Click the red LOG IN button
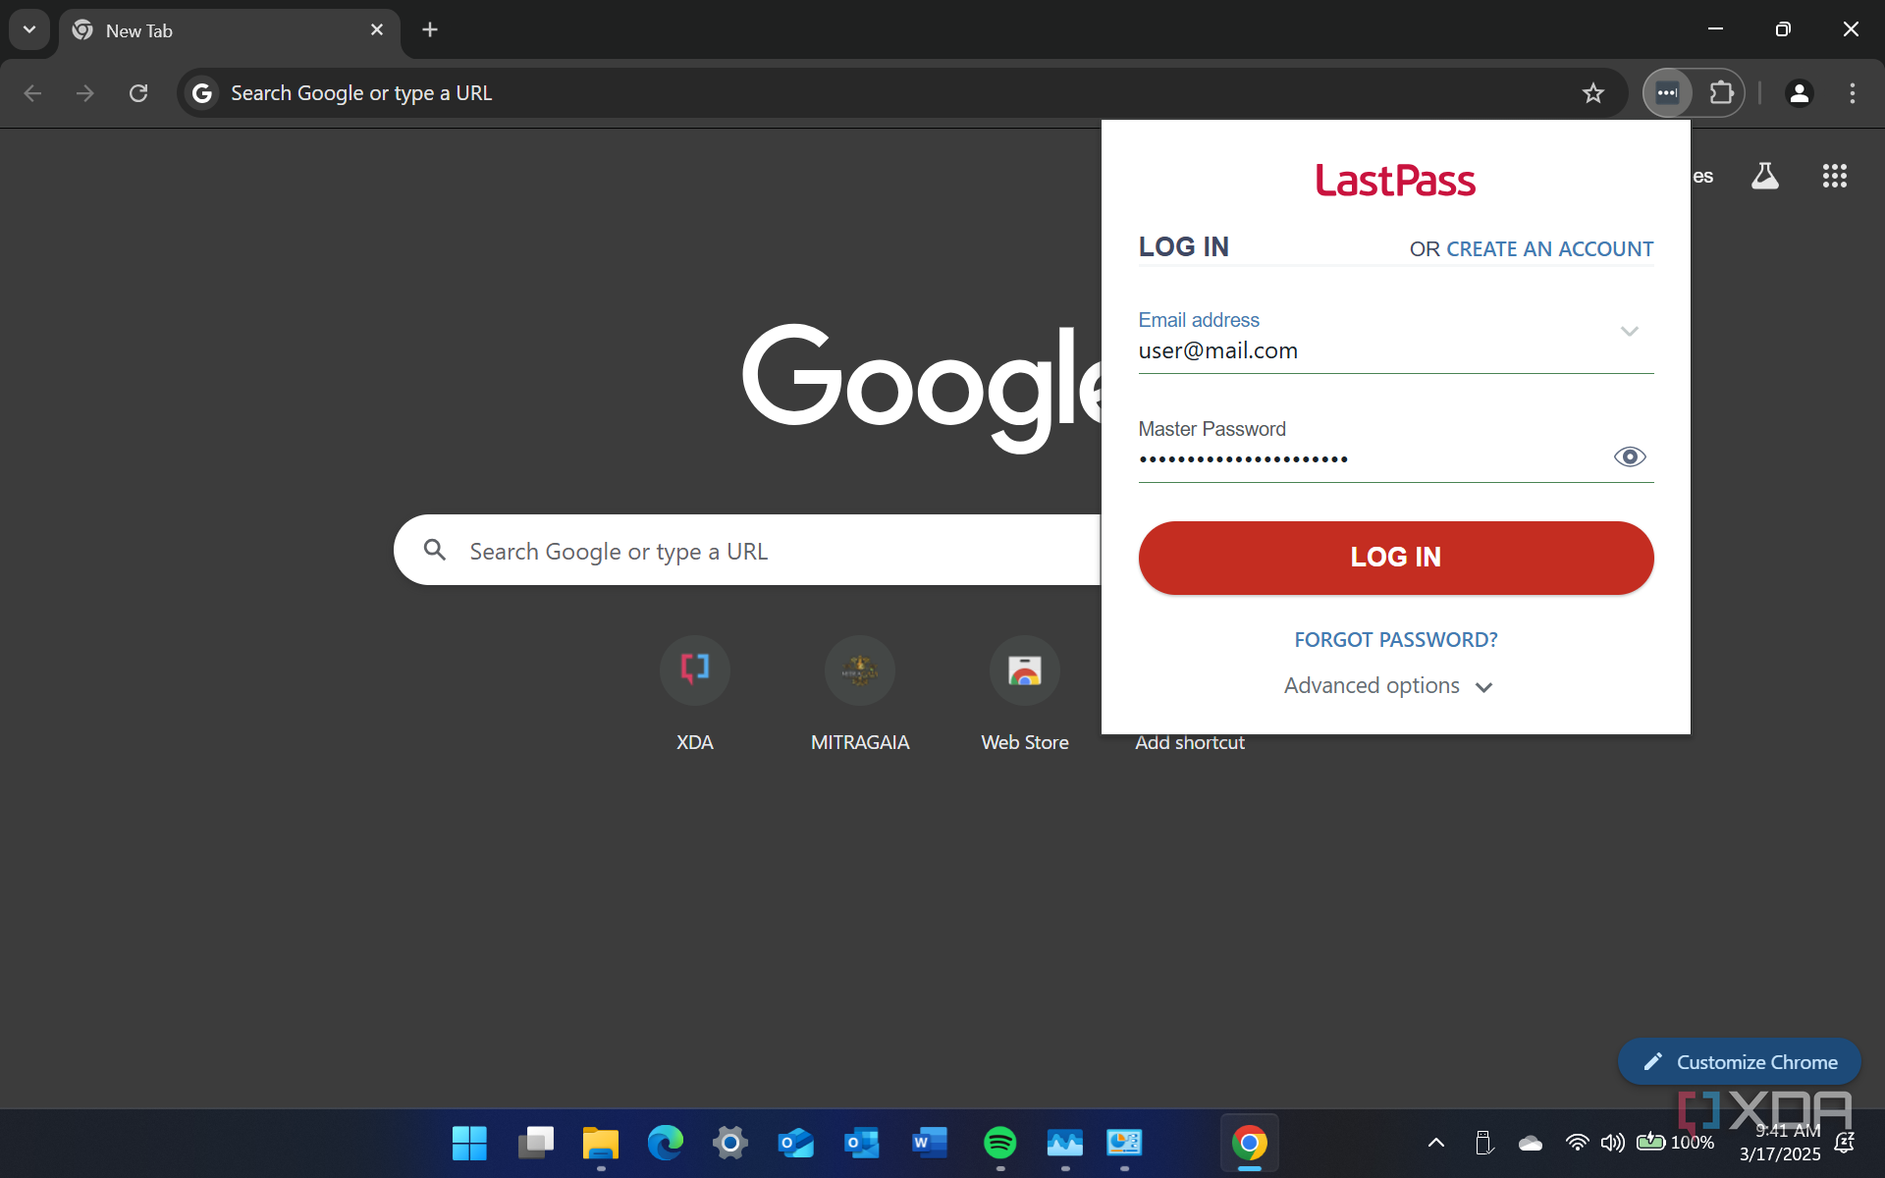This screenshot has height=1178, width=1885. (1395, 557)
